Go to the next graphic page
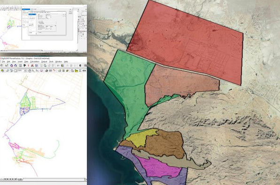280x185 pixels. click(13, 179)
